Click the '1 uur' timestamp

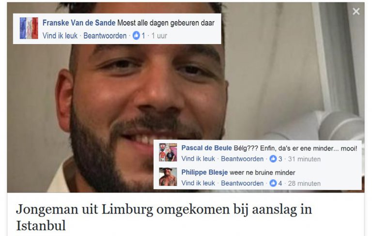(x=159, y=35)
